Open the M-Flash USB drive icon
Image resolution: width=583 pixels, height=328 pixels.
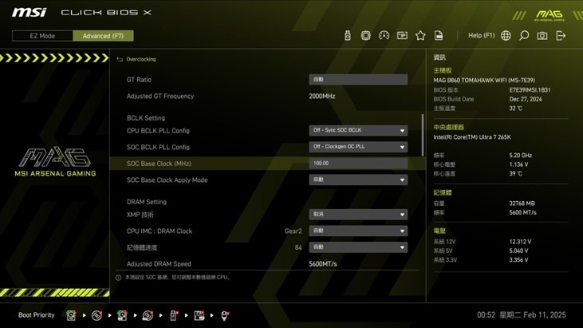tap(347, 36)
